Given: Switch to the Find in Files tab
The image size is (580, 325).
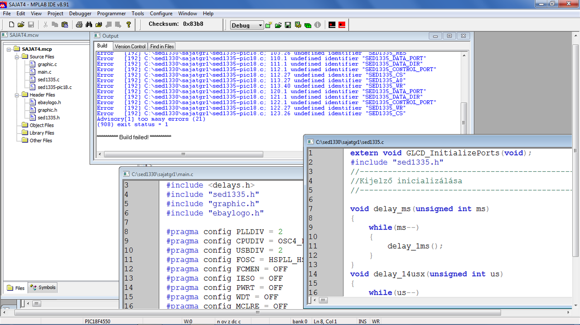Looking at the screenshot, I should [x=162, y=46].
